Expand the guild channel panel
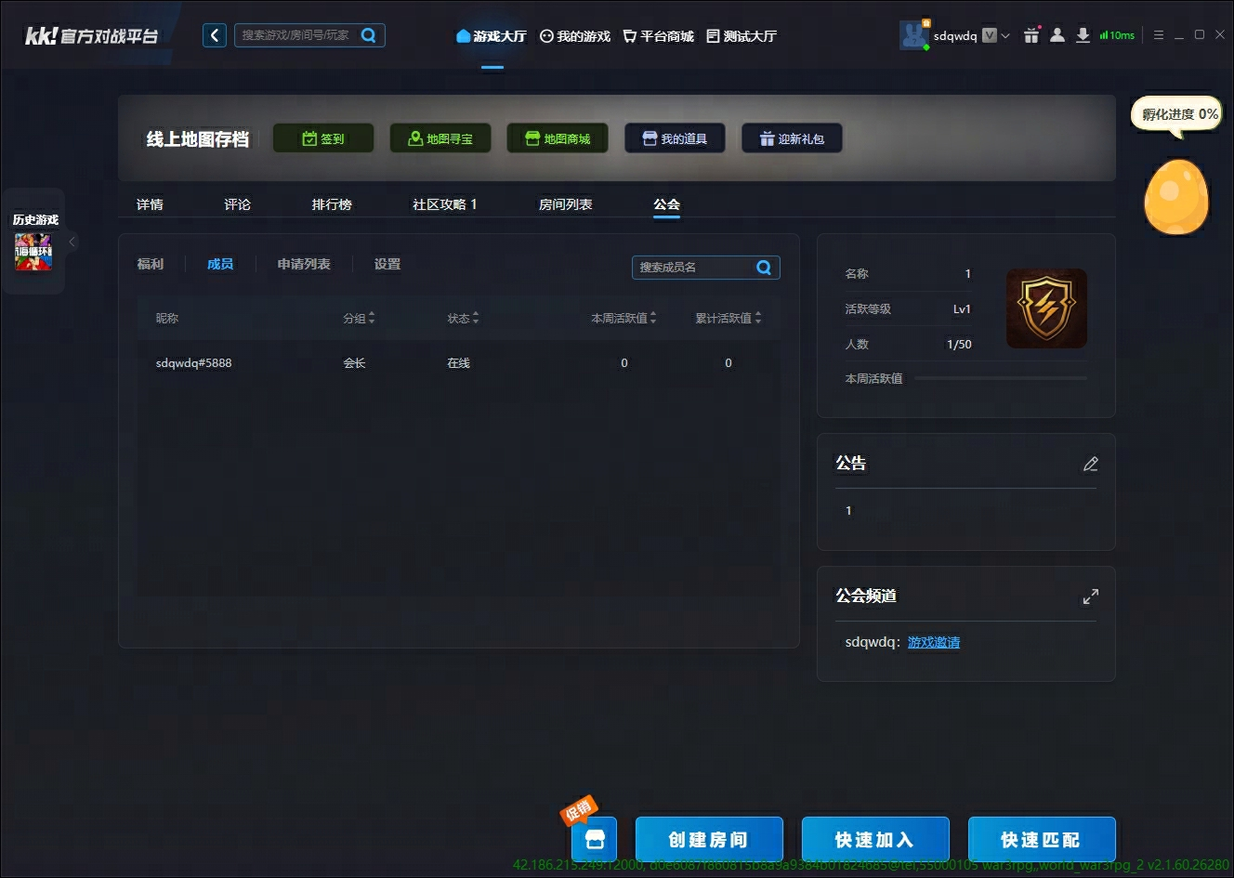This screenshot has width=1234, height=878. (1091, 596)
